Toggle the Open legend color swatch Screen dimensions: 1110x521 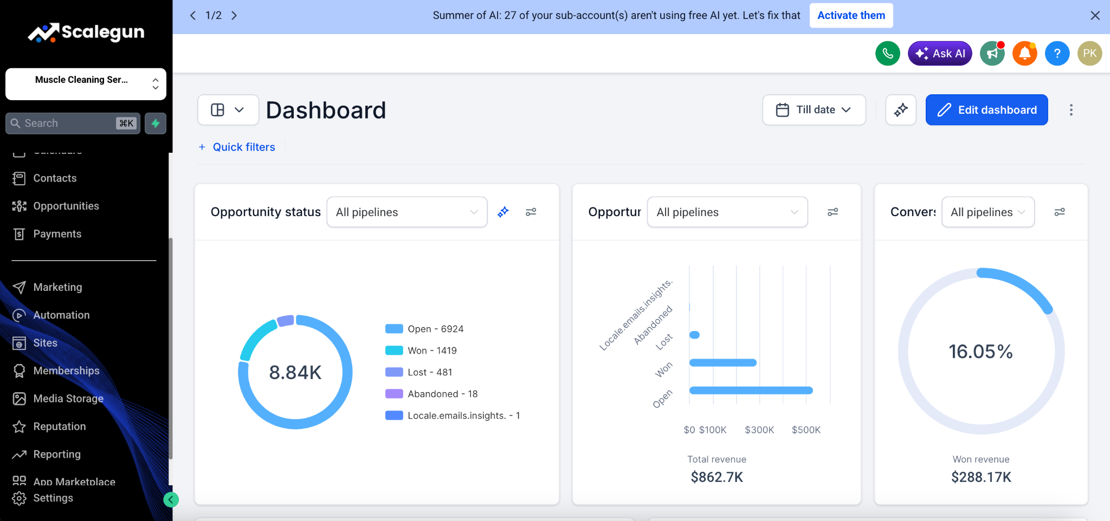click(x=394, y=329)
